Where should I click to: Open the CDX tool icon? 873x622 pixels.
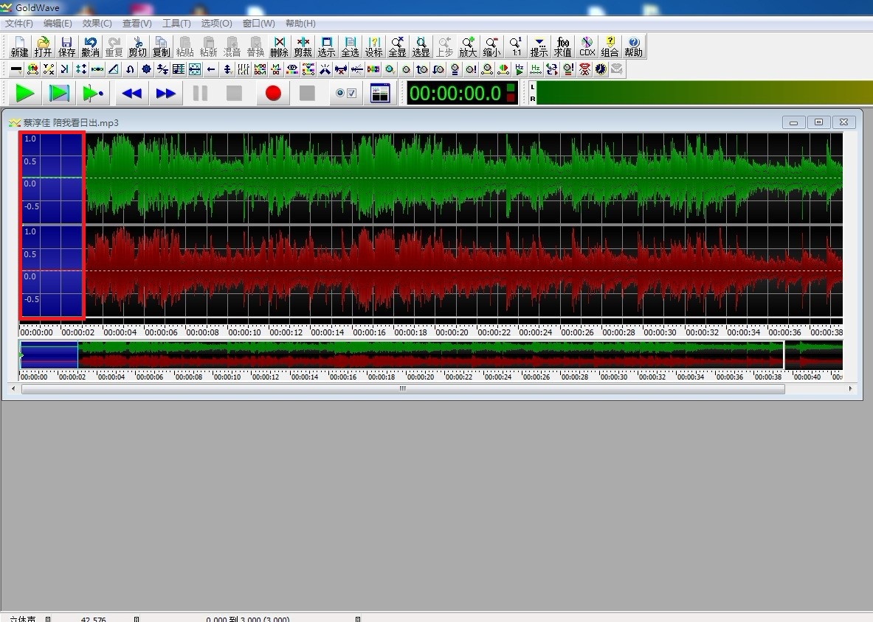tap(587, 46)
